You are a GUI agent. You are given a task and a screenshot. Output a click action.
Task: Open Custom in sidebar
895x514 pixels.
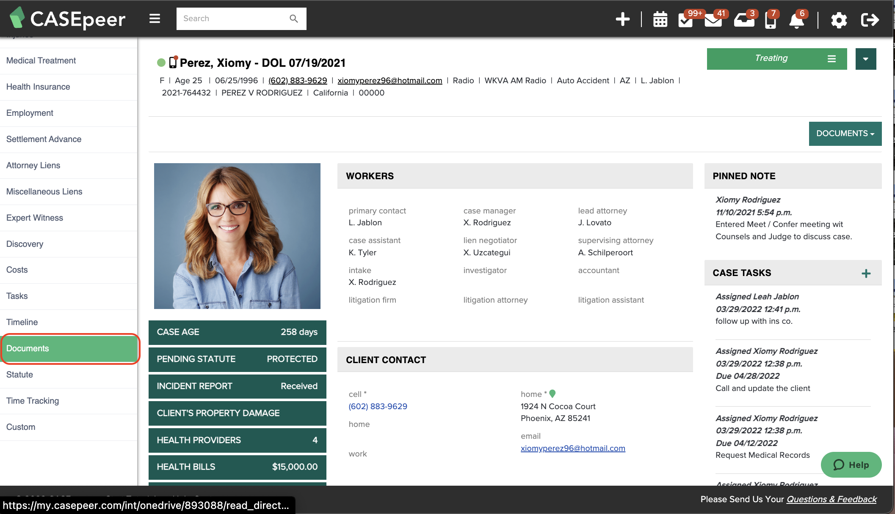point(69,427)
